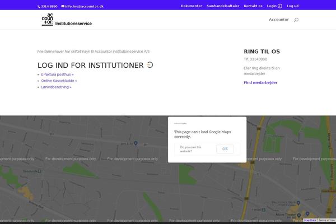
Task: Click the Map Data label on map
Action: point(310,220)
